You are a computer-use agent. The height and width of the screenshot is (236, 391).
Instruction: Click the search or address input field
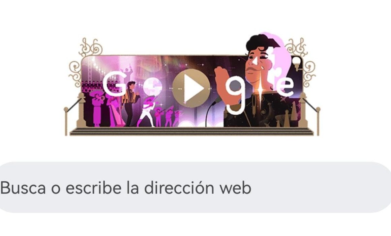pyautogui.click(x=195, y=187)
